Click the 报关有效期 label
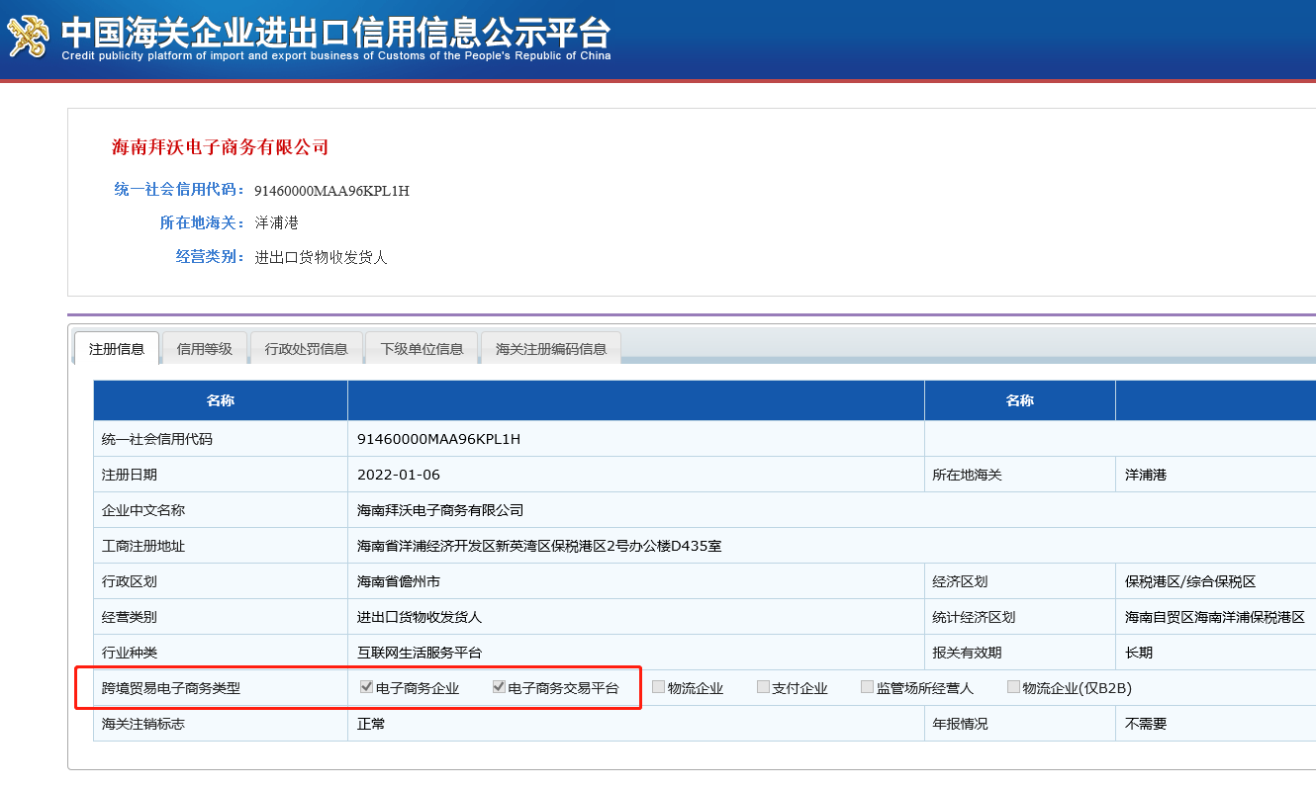 (968, 653)
